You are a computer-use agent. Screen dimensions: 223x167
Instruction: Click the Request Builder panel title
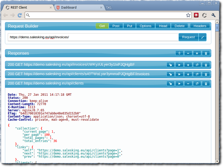pyautogui.click(x=23, y=26)
